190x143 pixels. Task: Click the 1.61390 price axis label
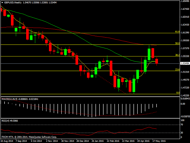tap(185, 33)
